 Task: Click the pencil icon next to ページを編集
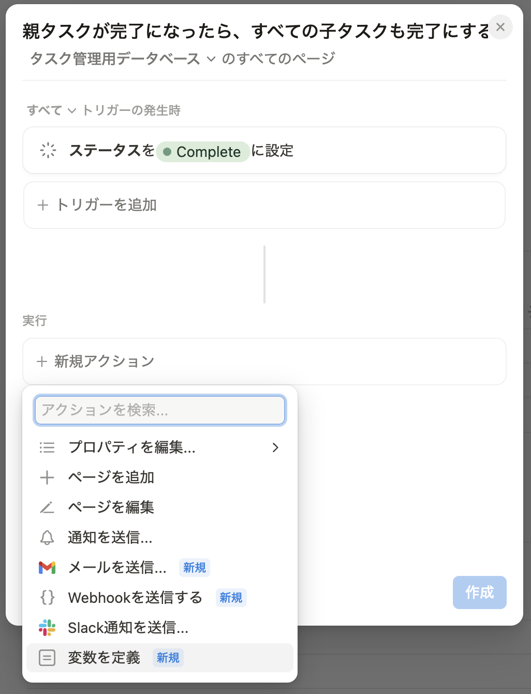pos(47,508)
